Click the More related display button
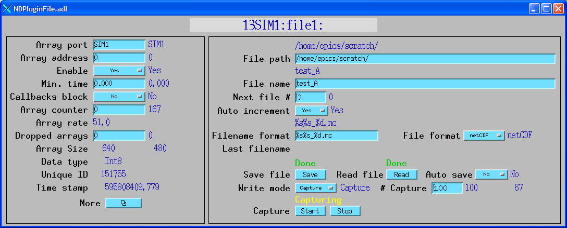The height and width of the screenshot is (228, 567). click(123, 203)
